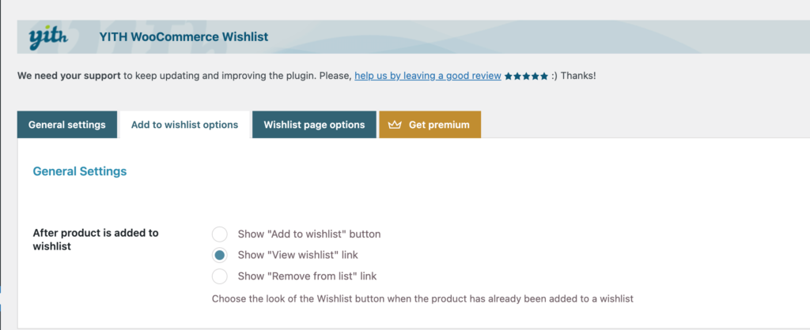Switch to the General settings tab
This screenshot has width=810, height=330.
tap(67, 125)
